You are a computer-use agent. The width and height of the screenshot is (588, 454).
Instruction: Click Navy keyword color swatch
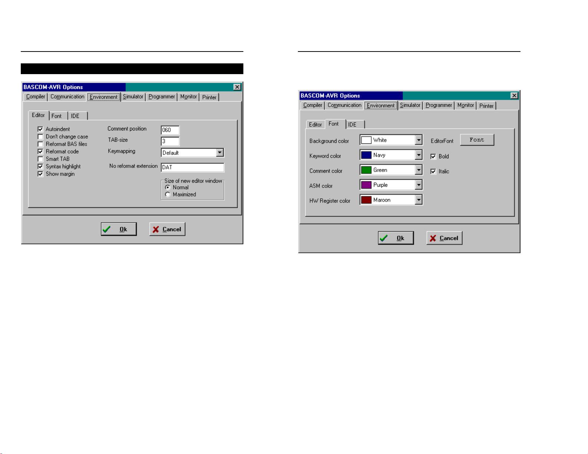click(x=366, y=155)
